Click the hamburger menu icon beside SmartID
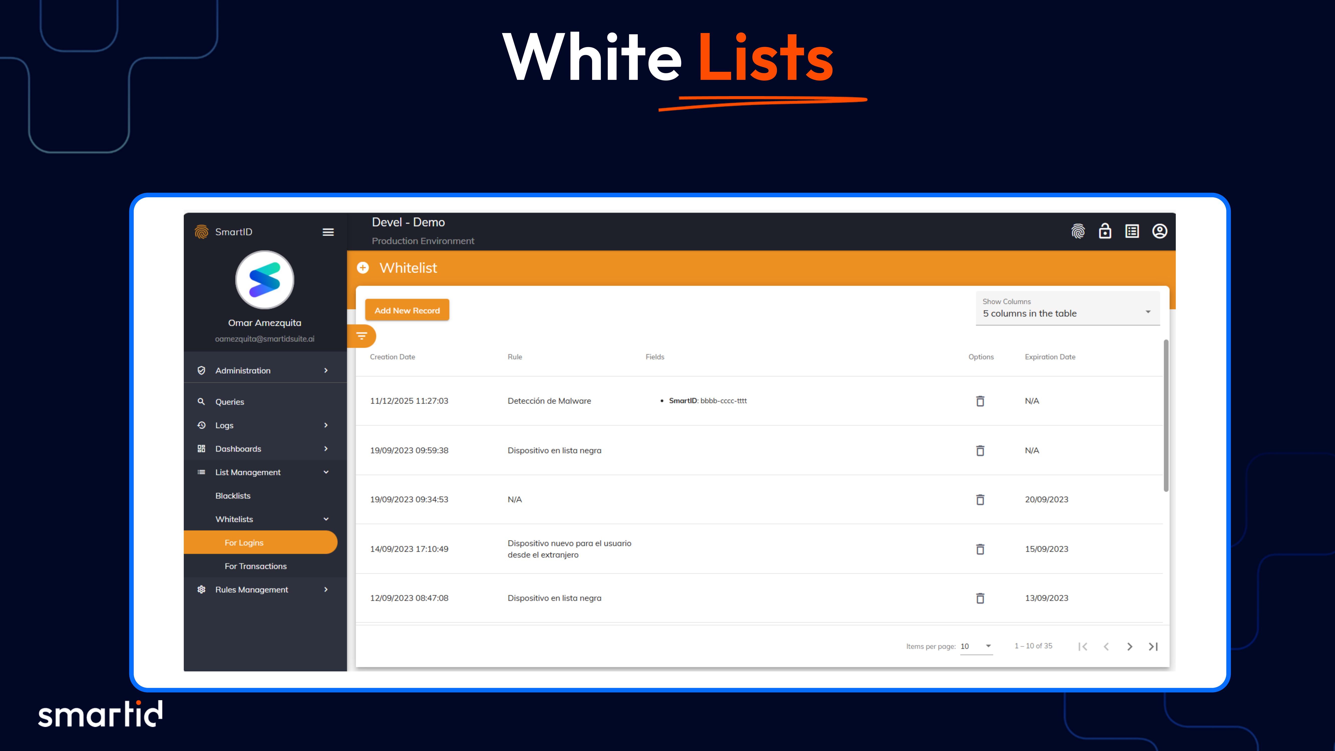Image resolution: width=1335 pixels, height=751 pixels. click(328, 232)
